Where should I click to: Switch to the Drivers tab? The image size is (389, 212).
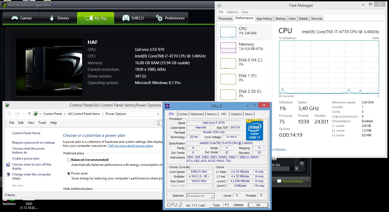[x=58, y=18]
